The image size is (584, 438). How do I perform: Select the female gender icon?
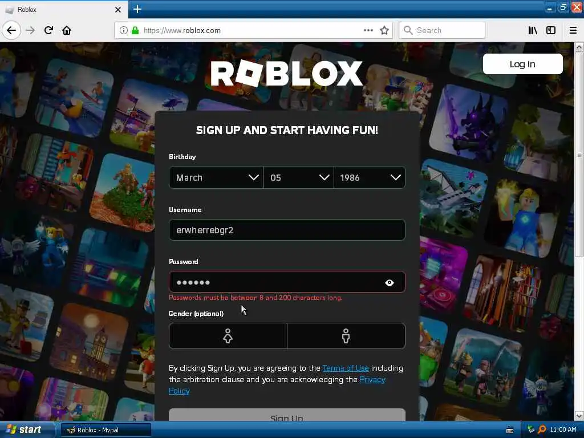click(228, 336)
